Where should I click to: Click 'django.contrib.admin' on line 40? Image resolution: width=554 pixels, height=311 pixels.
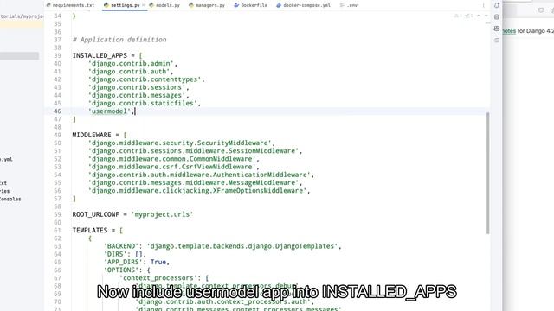131,64
